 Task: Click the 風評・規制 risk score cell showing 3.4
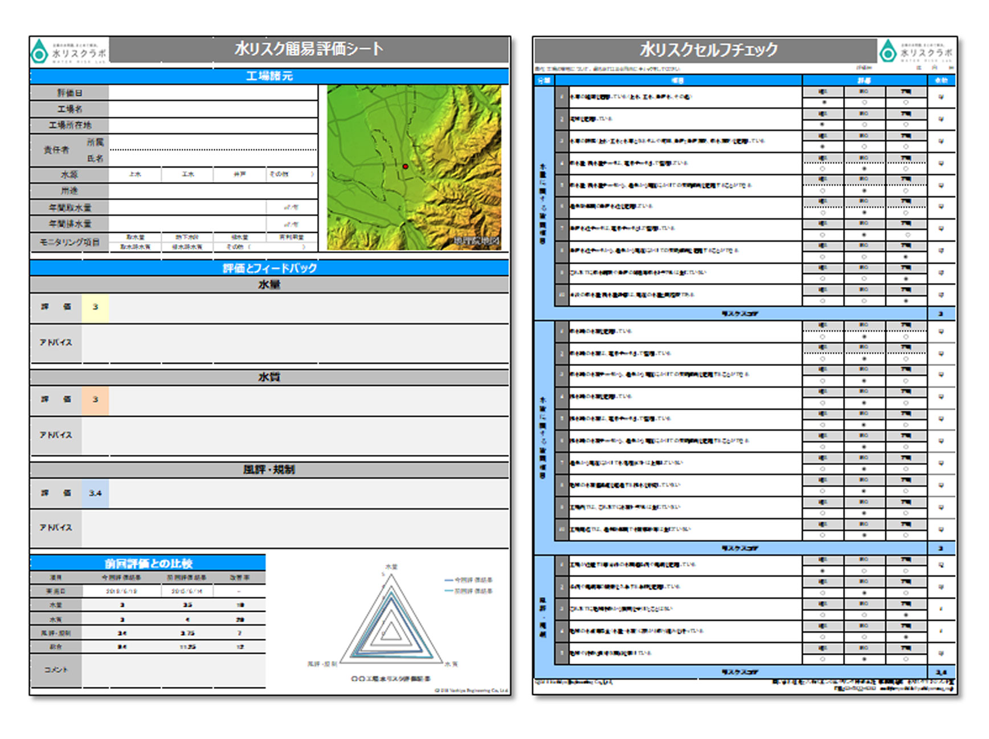pos(941,672)
